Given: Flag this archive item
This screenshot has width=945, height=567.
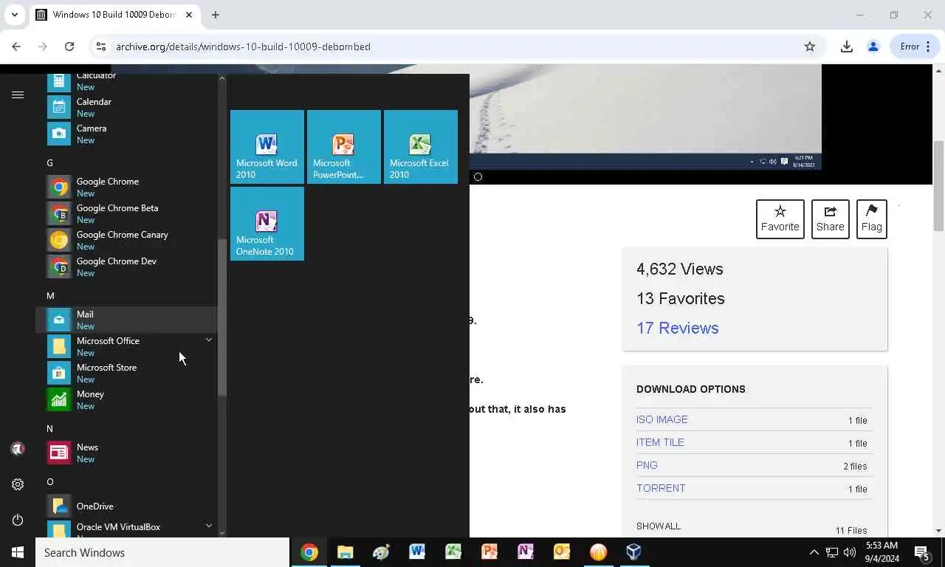Looking at the screenshot, I should tap(872, 219).
